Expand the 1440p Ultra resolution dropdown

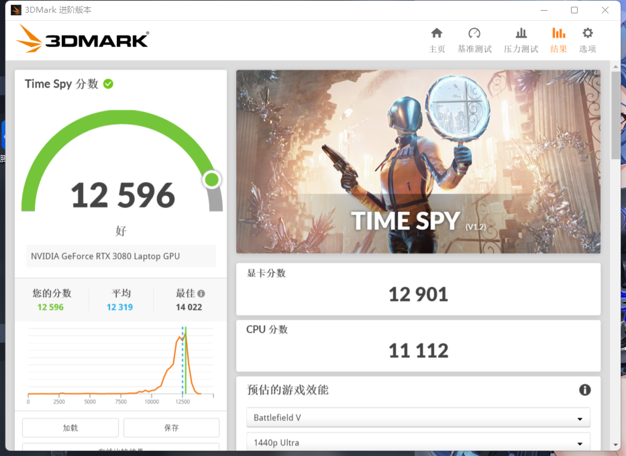coord(418,443)
